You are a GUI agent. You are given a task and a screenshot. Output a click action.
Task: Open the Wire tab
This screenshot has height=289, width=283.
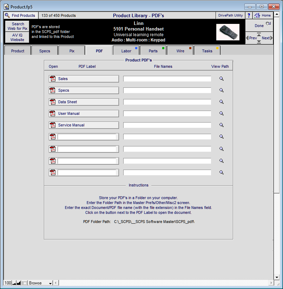tap(180, 51)
